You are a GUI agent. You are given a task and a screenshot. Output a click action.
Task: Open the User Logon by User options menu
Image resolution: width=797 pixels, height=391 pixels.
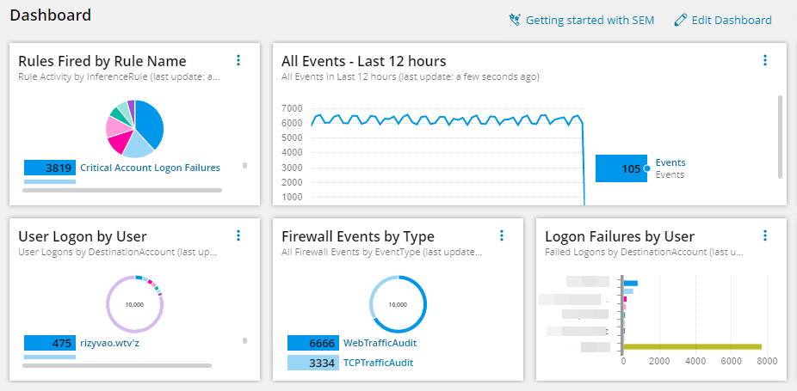(238, 235)
